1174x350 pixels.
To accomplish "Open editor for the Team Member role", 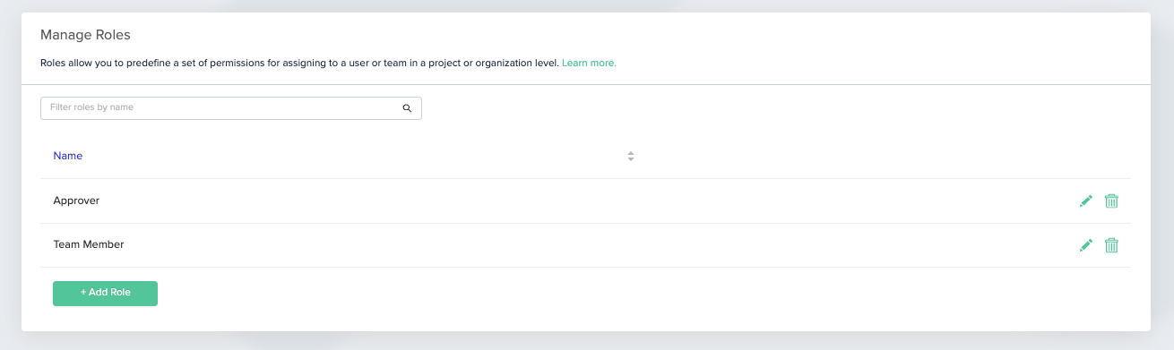I will click(1086, 245).
